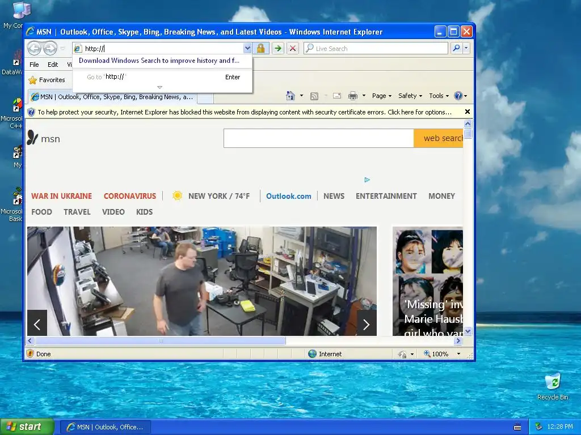Click into the address bar URL field
This screenshot has height=435, width=581.
click(x=163, y=49)
